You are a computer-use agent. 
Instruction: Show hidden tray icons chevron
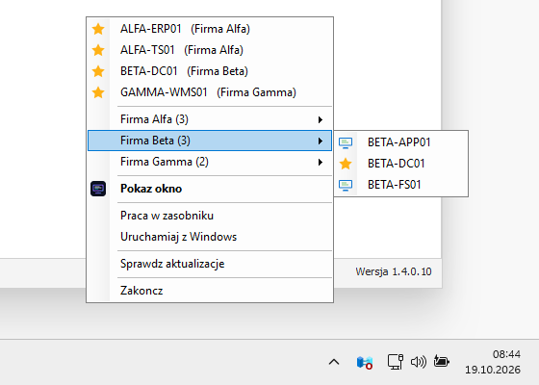coord(334,362)
